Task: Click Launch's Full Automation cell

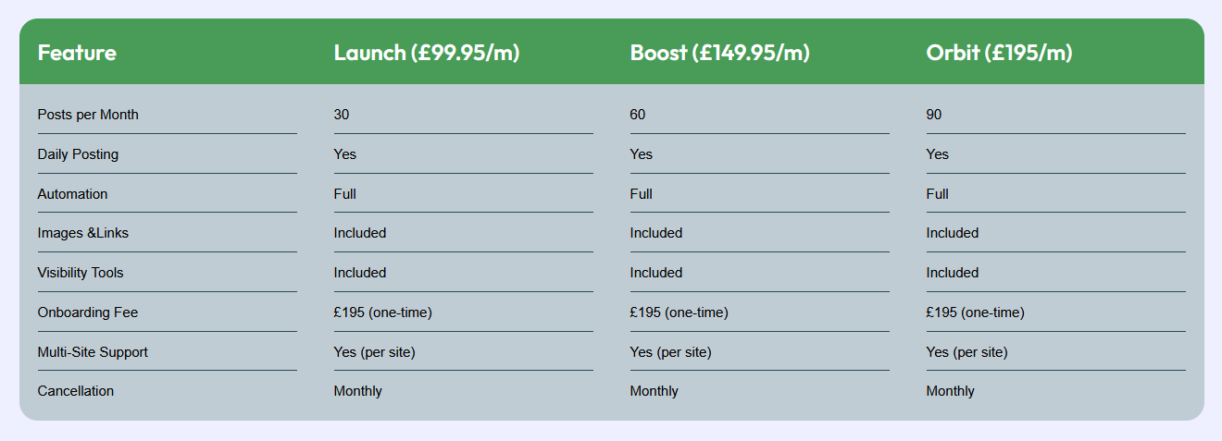Action: pyautogui.click(x=344, y=194)
